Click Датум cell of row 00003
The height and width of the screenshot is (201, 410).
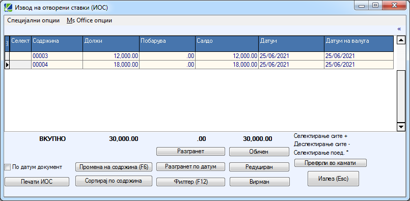point(291,56)
